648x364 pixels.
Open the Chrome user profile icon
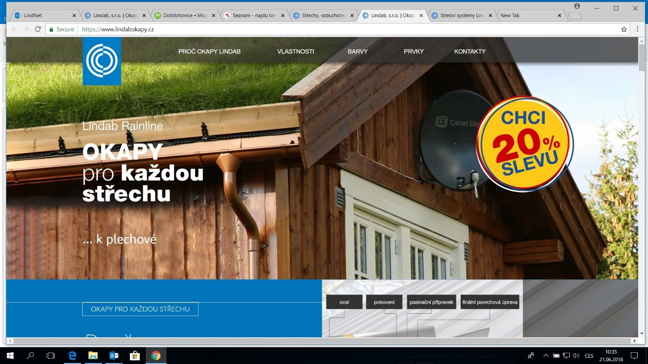[x=577, y=6]
